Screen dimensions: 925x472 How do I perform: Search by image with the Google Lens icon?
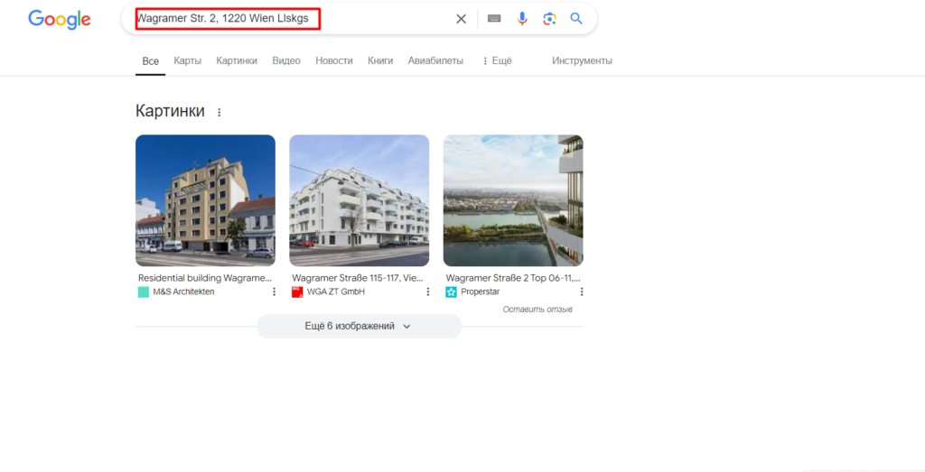click(550, 19)
